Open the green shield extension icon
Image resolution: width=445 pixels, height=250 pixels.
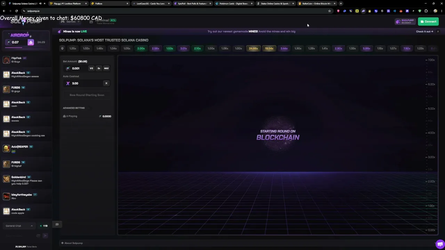(x=420, y=11)
